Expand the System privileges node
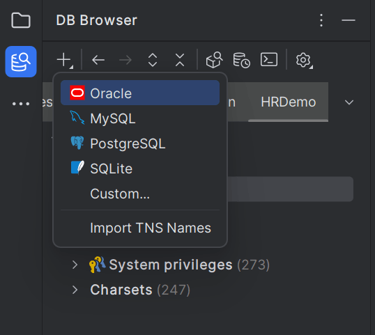 tap(75, 265)
